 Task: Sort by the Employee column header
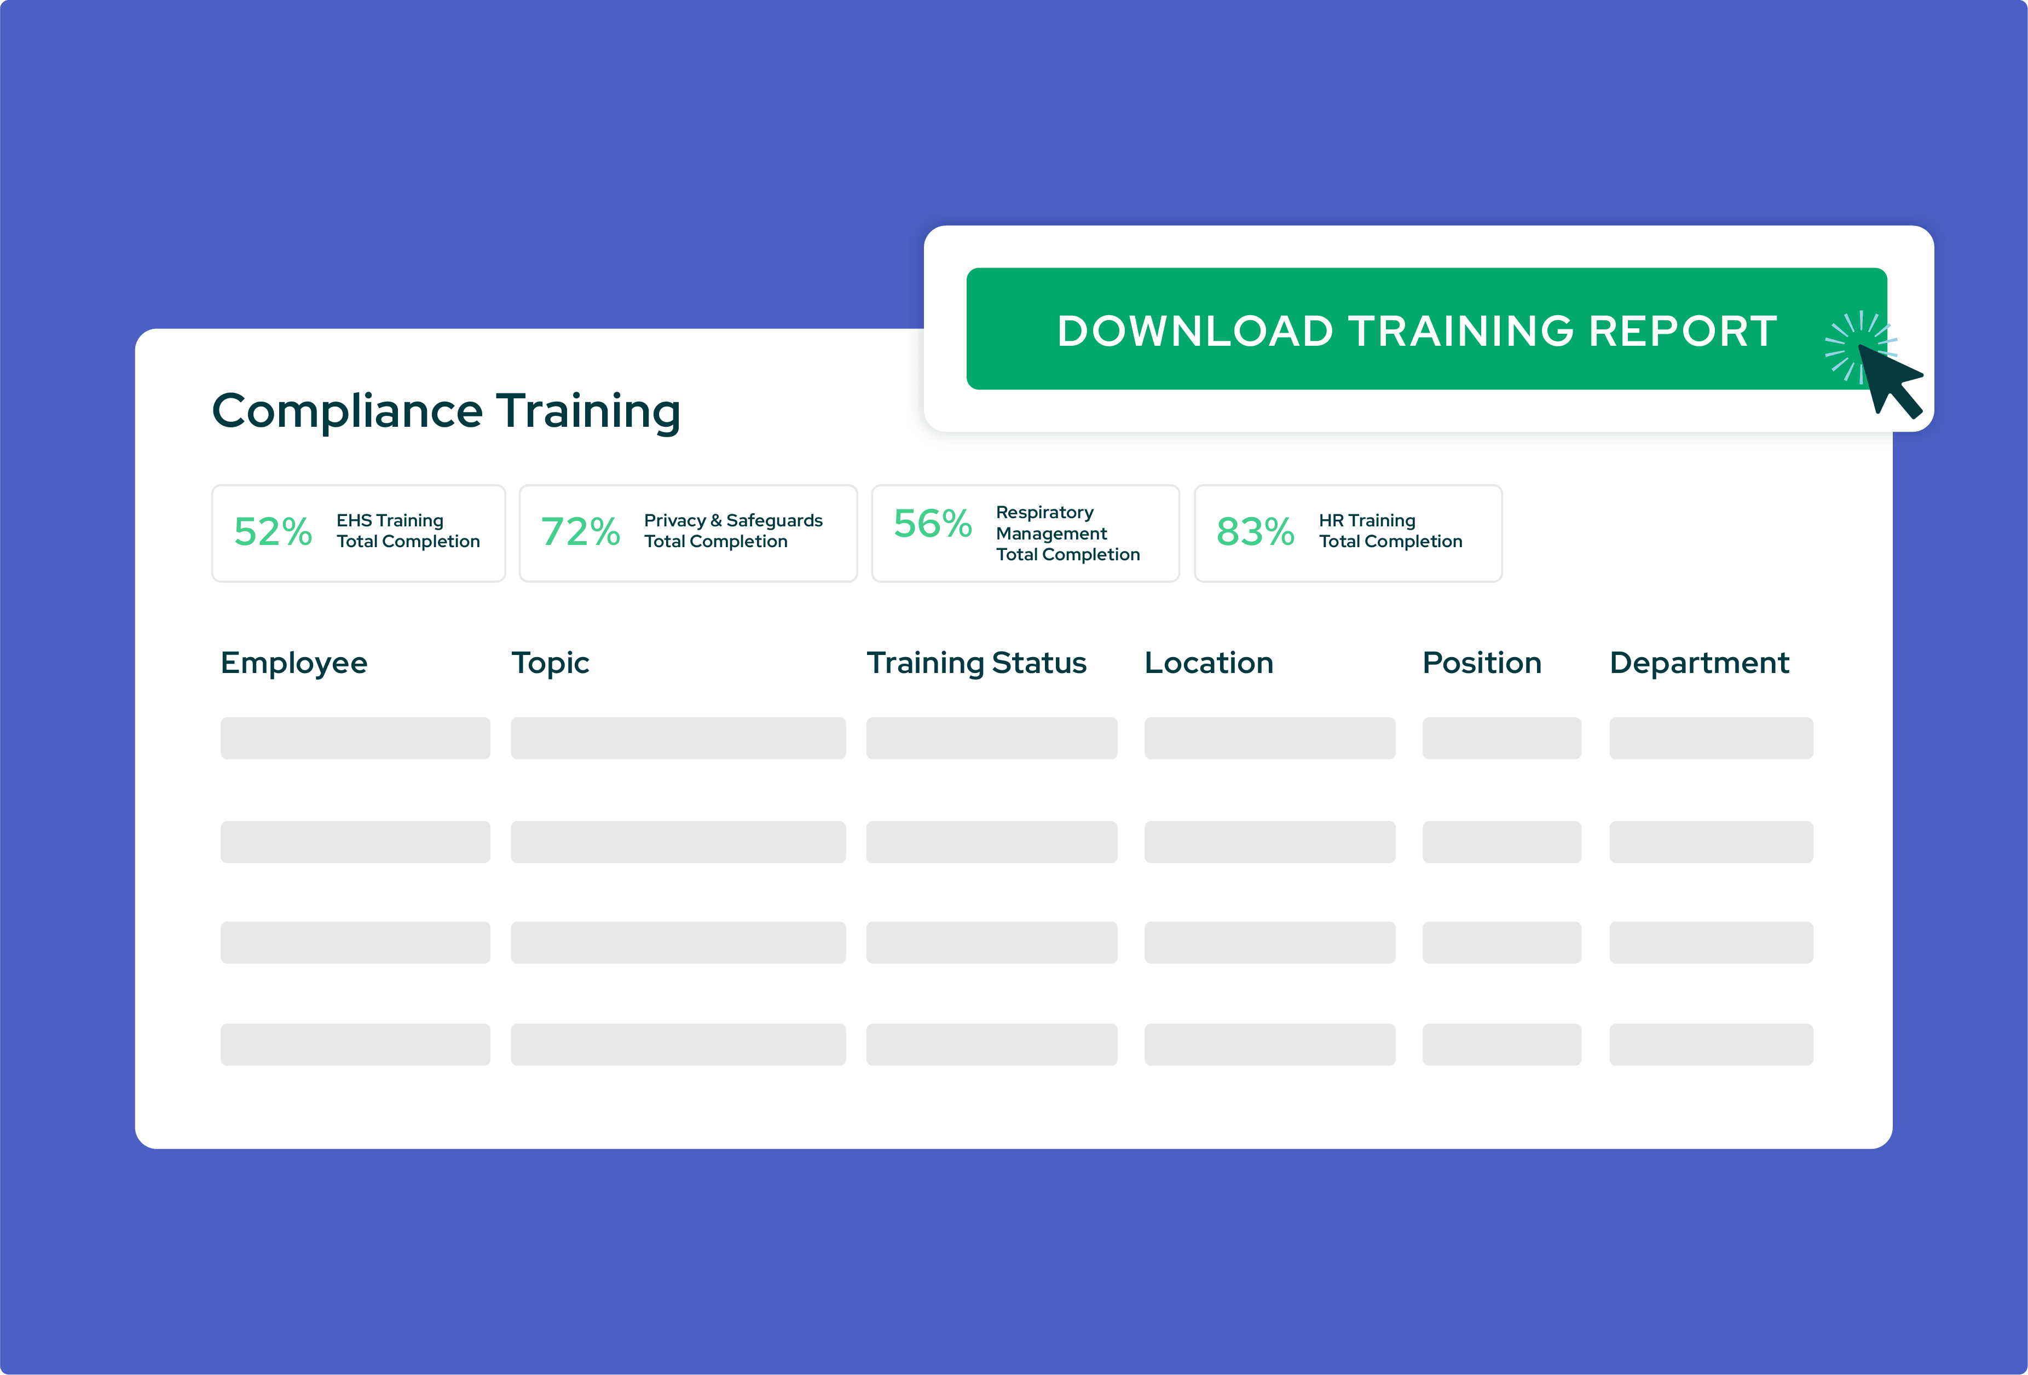coord(294,664)
